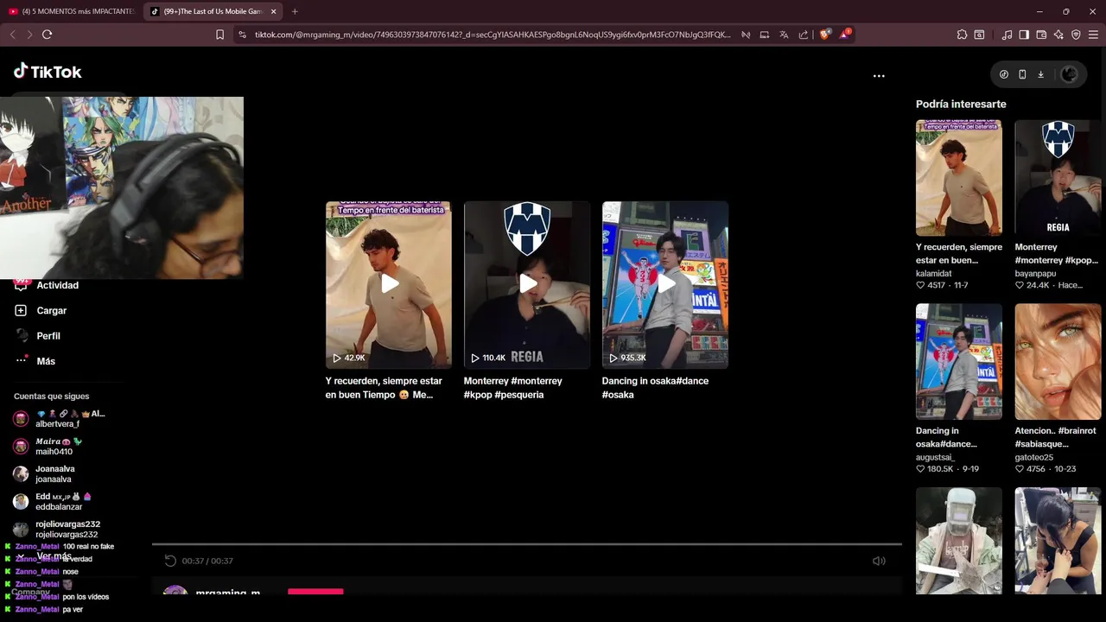Open the Leo AI sparkle icon

[1058, 35]
